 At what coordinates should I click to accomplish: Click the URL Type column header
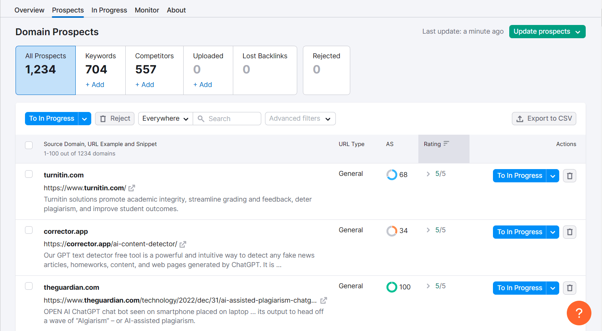tap(351, 144)
